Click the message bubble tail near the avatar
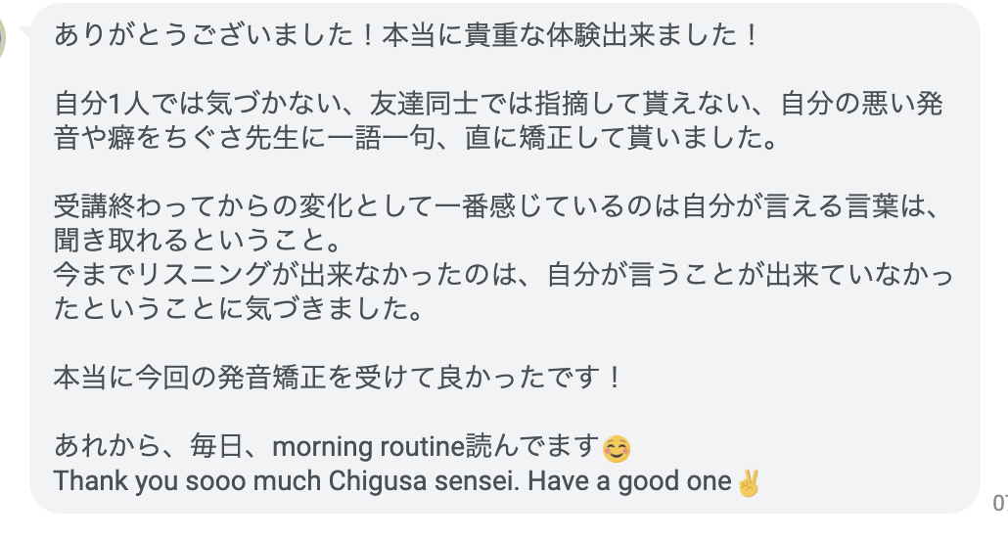Screen dimensions: 1008x540 point(25,31)
